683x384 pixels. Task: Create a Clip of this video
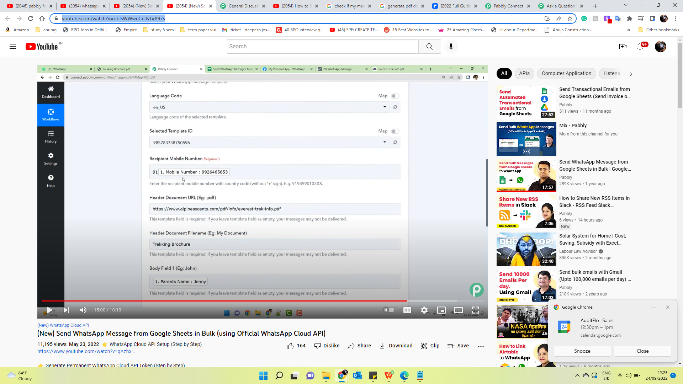(430, 346)
